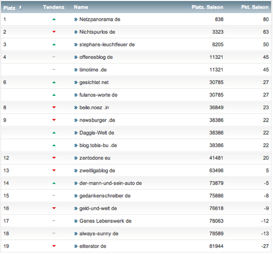Click red down arrow in zweitligablog row

(x=54, y=170)
